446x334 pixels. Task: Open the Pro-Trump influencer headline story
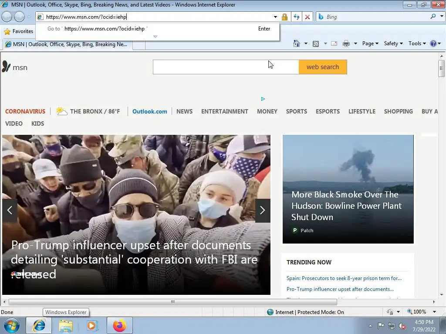point(134,259)
